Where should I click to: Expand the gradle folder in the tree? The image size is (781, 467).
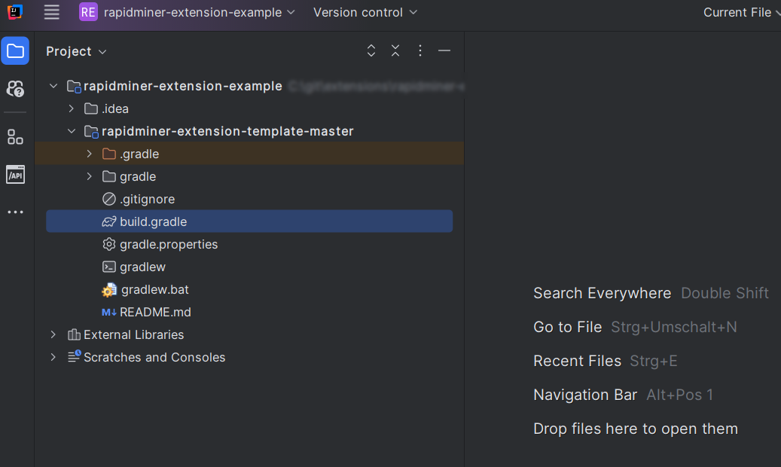click(x=89, y=176)
